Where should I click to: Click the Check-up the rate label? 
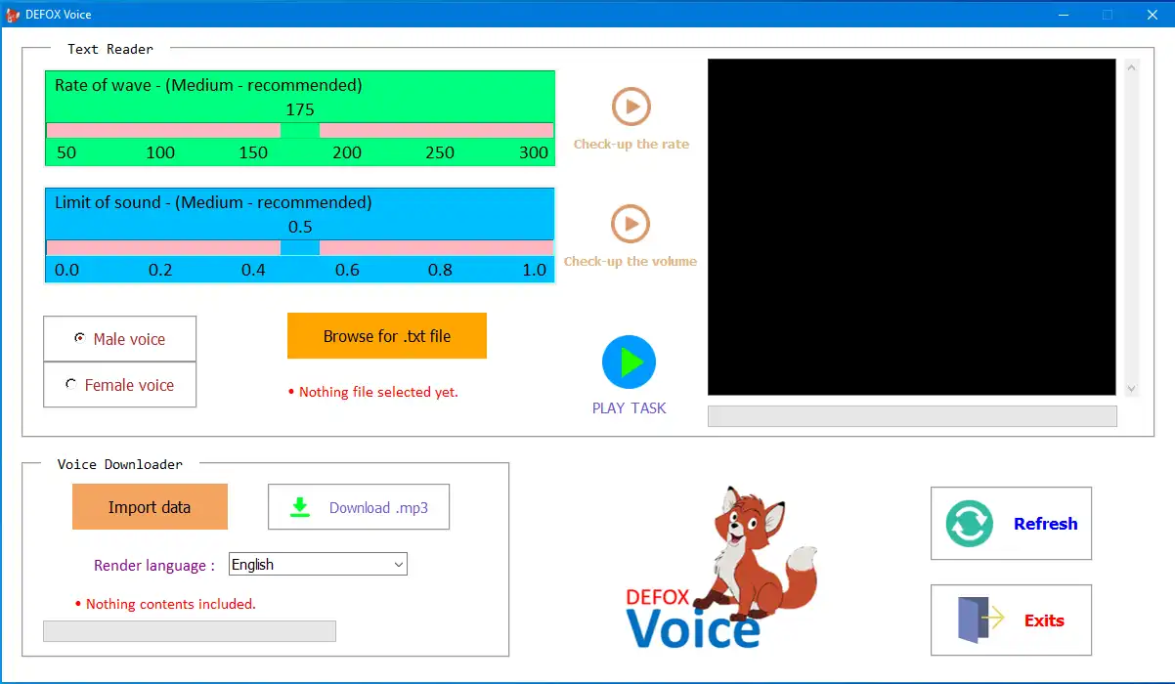tap(631, 144)
